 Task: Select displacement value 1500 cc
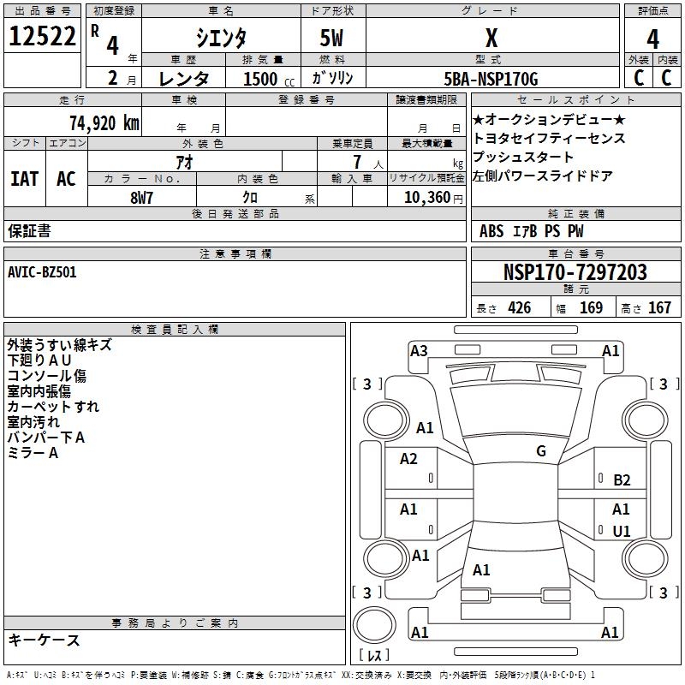(269, 79)
